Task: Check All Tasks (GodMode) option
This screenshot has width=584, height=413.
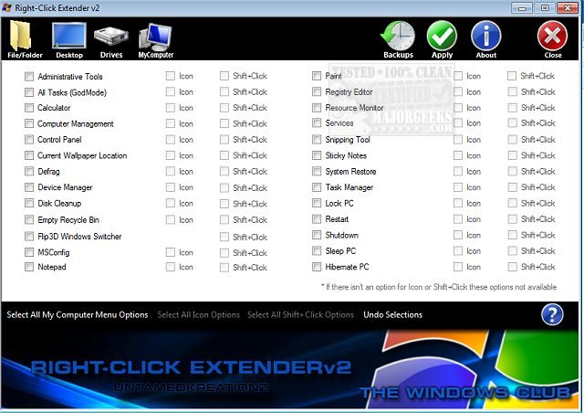Action: pos(29,92)
